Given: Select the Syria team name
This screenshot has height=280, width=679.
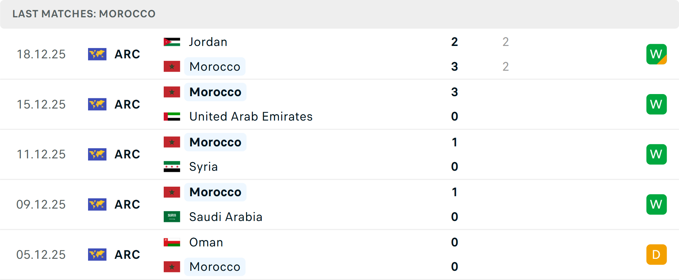Looking at the screenshot, I should click(x=203, y=167).
